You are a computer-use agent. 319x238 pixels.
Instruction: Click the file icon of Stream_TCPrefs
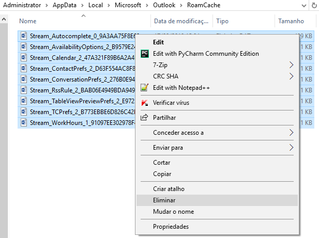tap(24, 112)
